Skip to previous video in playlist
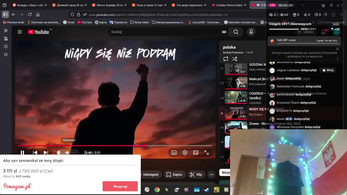 (x=35, y=153)
